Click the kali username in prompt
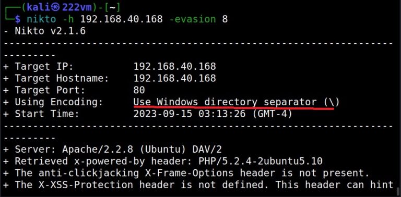The image size is (401, 197). (39, 8)
